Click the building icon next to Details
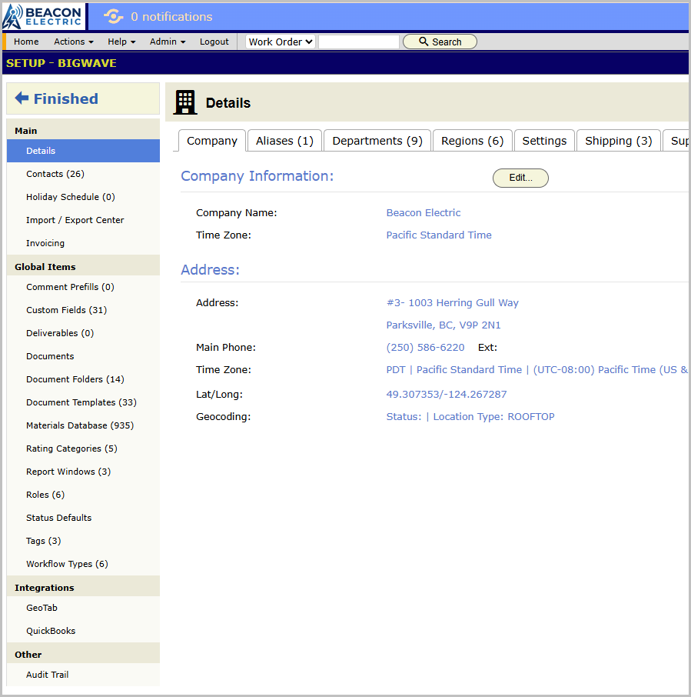Image resolution: width=691 pixels, height=697 pixels. (x=185, y=102)
